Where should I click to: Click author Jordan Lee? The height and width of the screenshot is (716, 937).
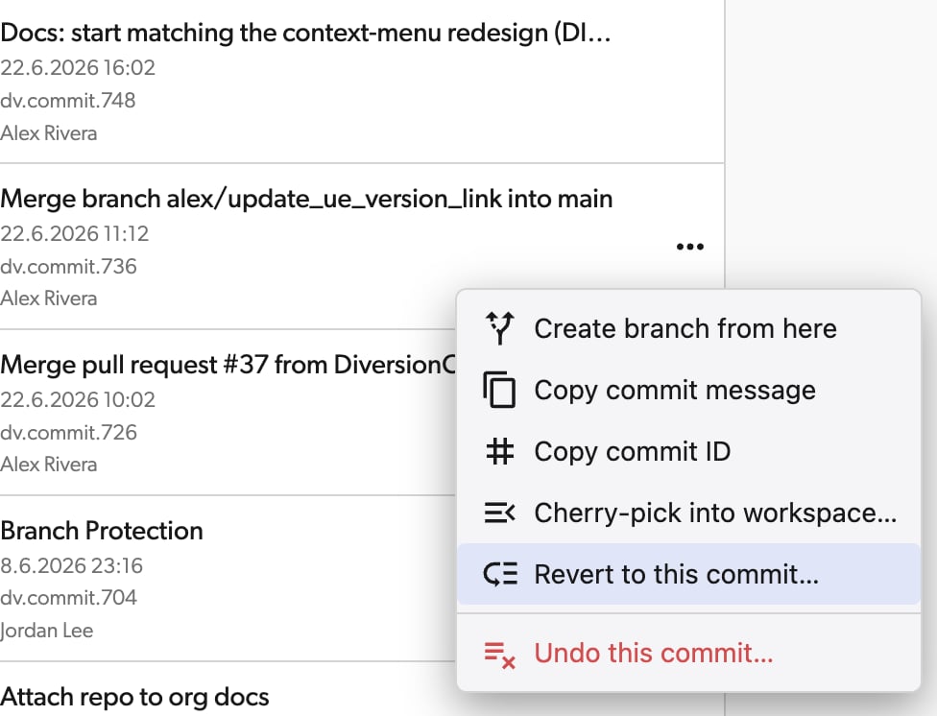click(x=47, y=631)
